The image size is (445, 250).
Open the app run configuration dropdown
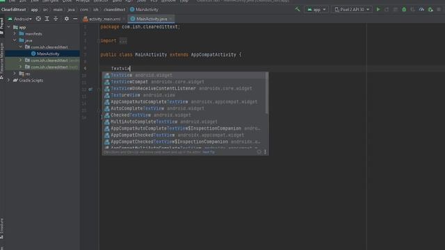click(316, 9)
